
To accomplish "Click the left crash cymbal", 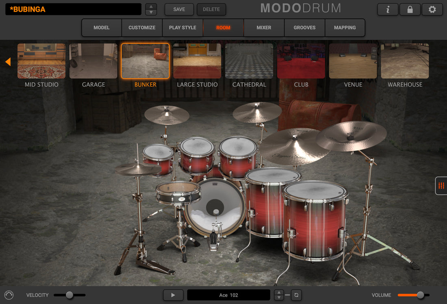I will click(x=167, y=115).
